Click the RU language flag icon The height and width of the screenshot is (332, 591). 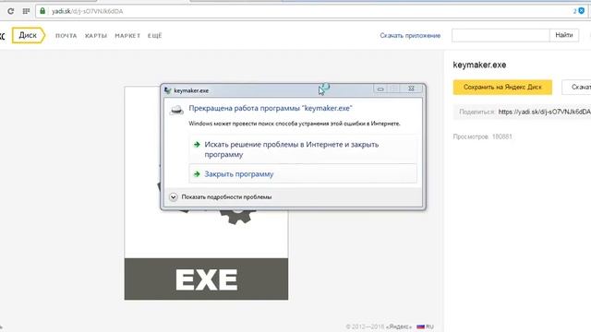click(x=421, y=326)
